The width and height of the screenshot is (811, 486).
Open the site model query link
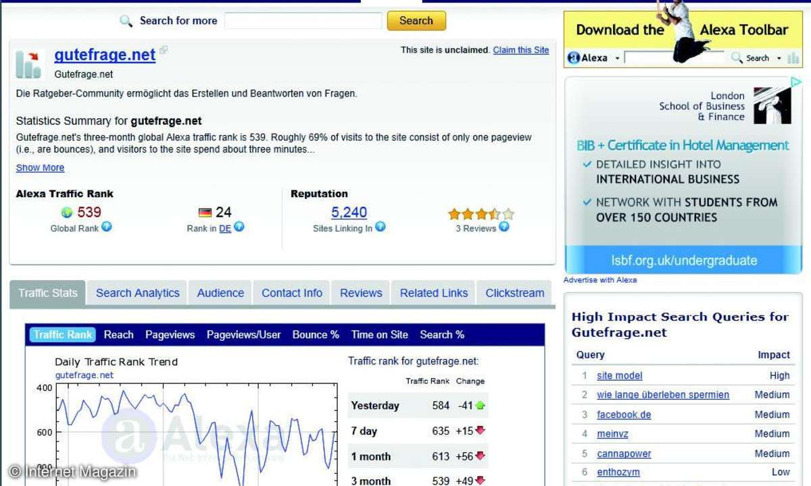[x=620, y=376]
